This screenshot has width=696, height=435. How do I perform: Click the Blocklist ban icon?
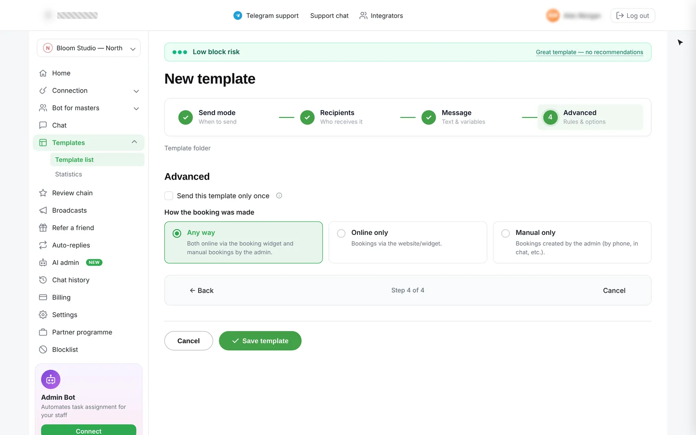tap(43, 349)
